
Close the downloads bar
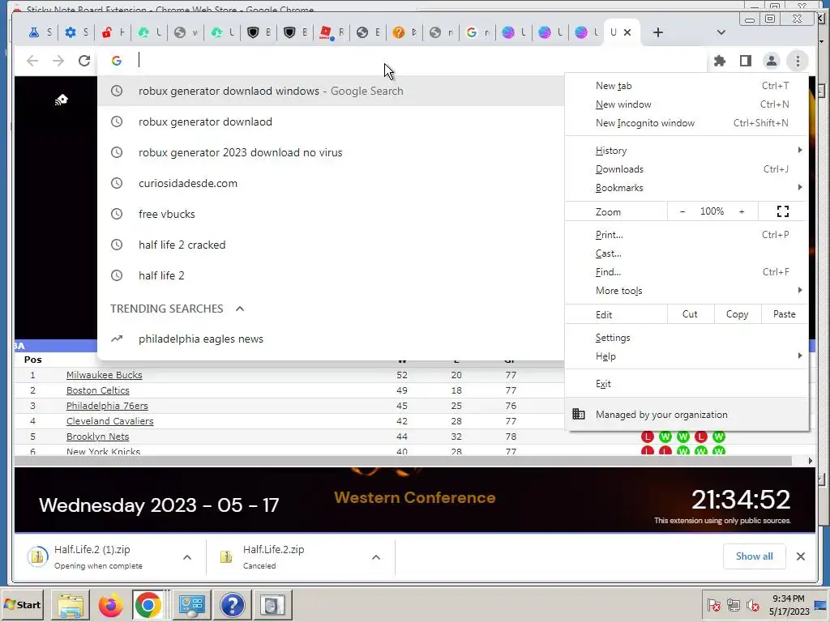pos(800,556)
